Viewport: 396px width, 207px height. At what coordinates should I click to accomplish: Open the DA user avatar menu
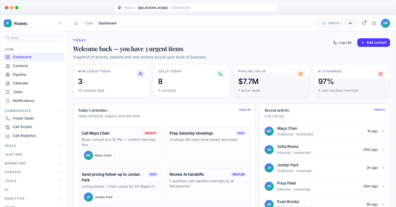(x=385, y=23)
